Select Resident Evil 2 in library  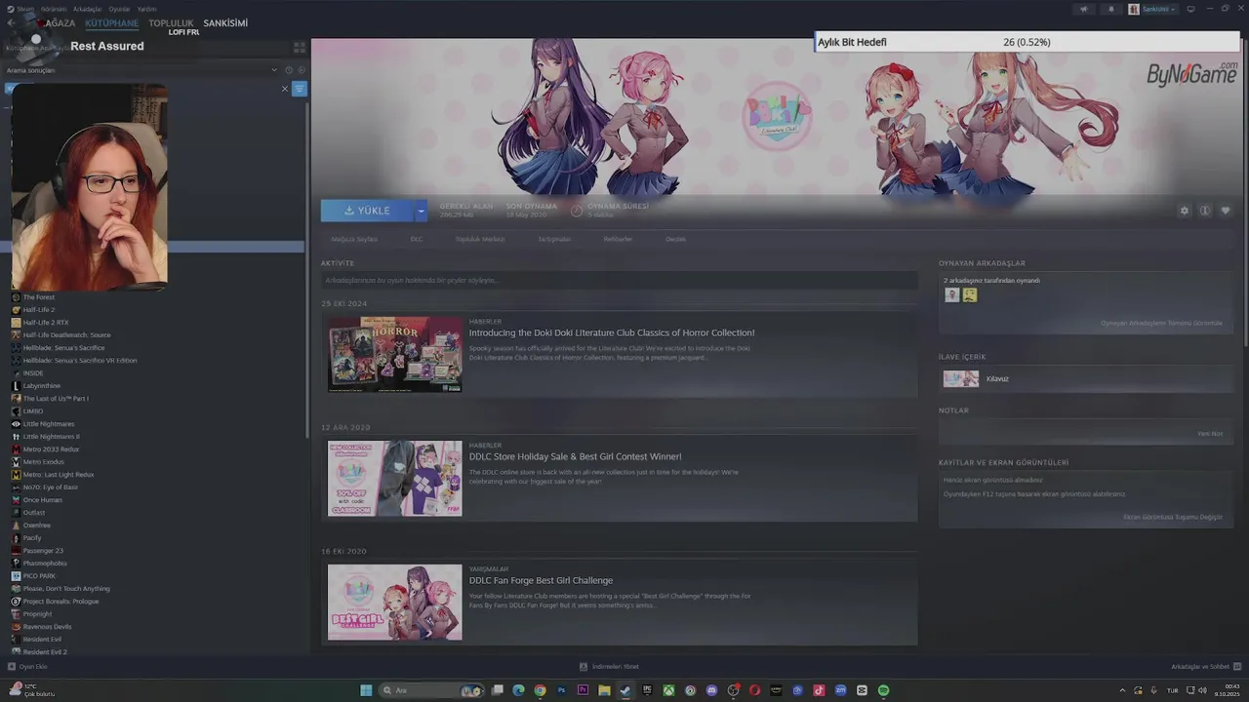(45, 652)
